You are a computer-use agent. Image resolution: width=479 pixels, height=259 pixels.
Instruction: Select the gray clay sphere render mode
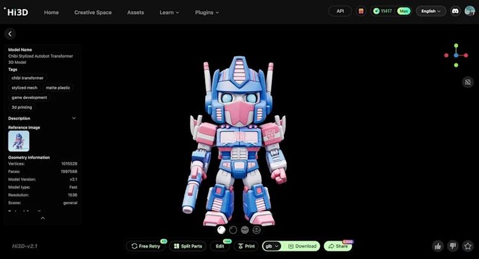pos(245,230)
